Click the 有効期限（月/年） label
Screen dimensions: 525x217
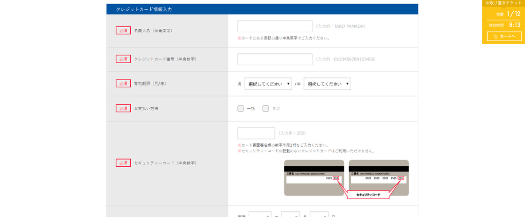[150, 84]
